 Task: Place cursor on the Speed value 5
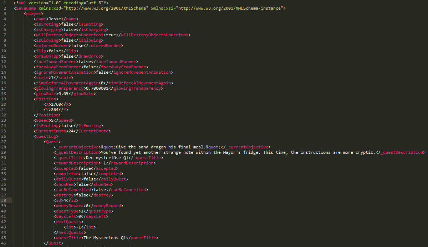point(50,120)
